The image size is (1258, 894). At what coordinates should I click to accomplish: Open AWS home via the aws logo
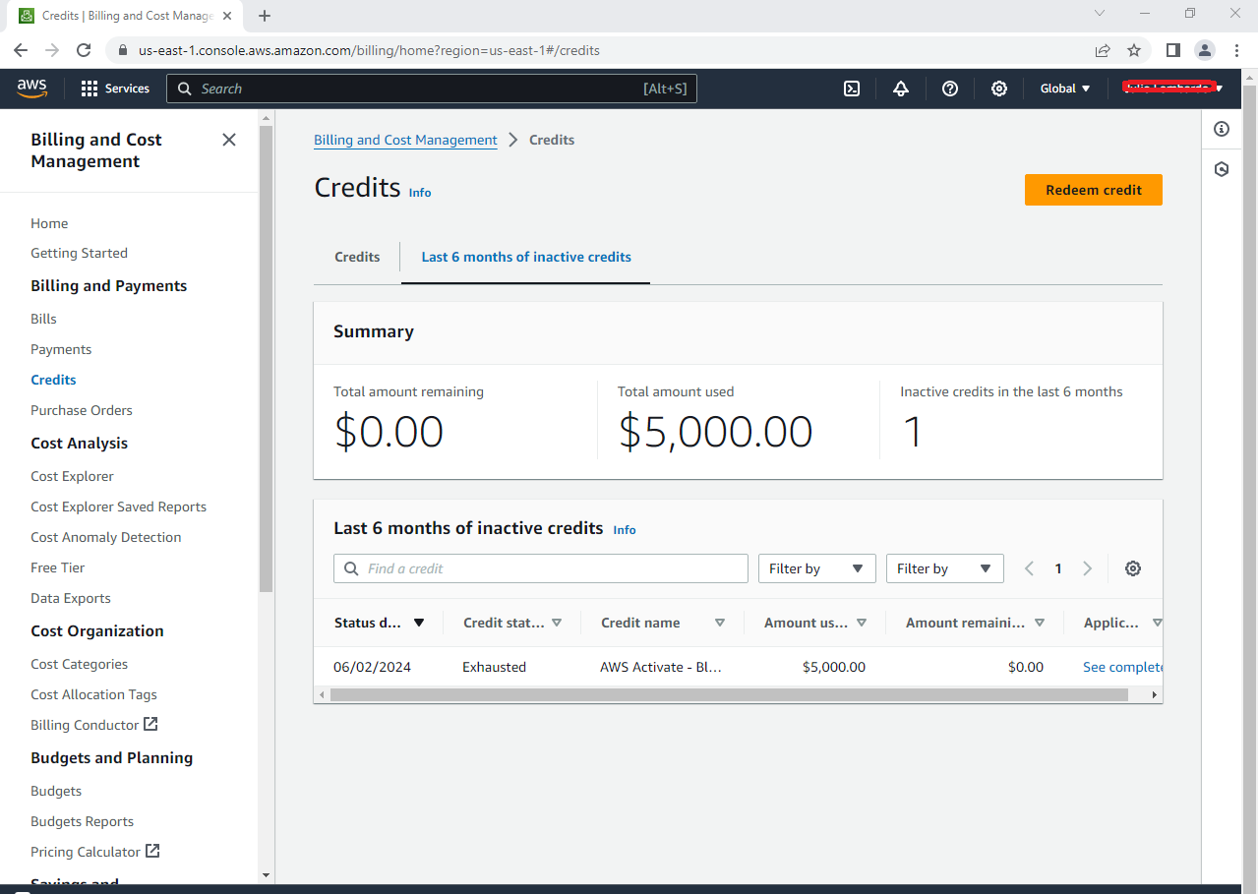point(31,89)
